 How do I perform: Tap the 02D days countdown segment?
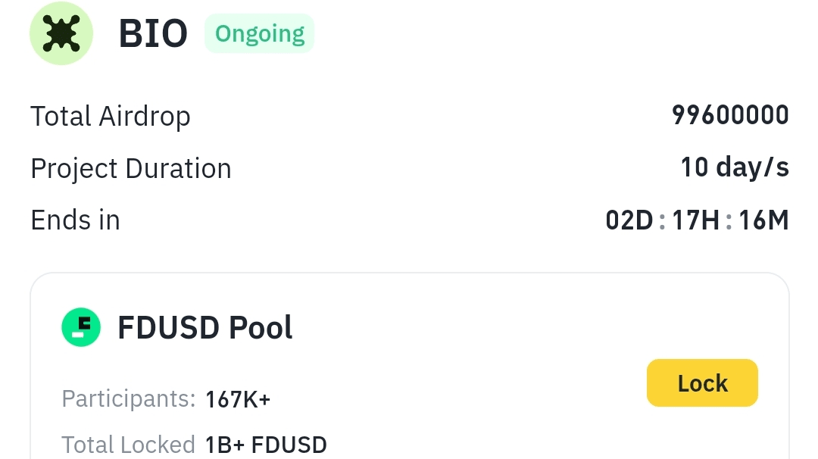pos(629,220)
